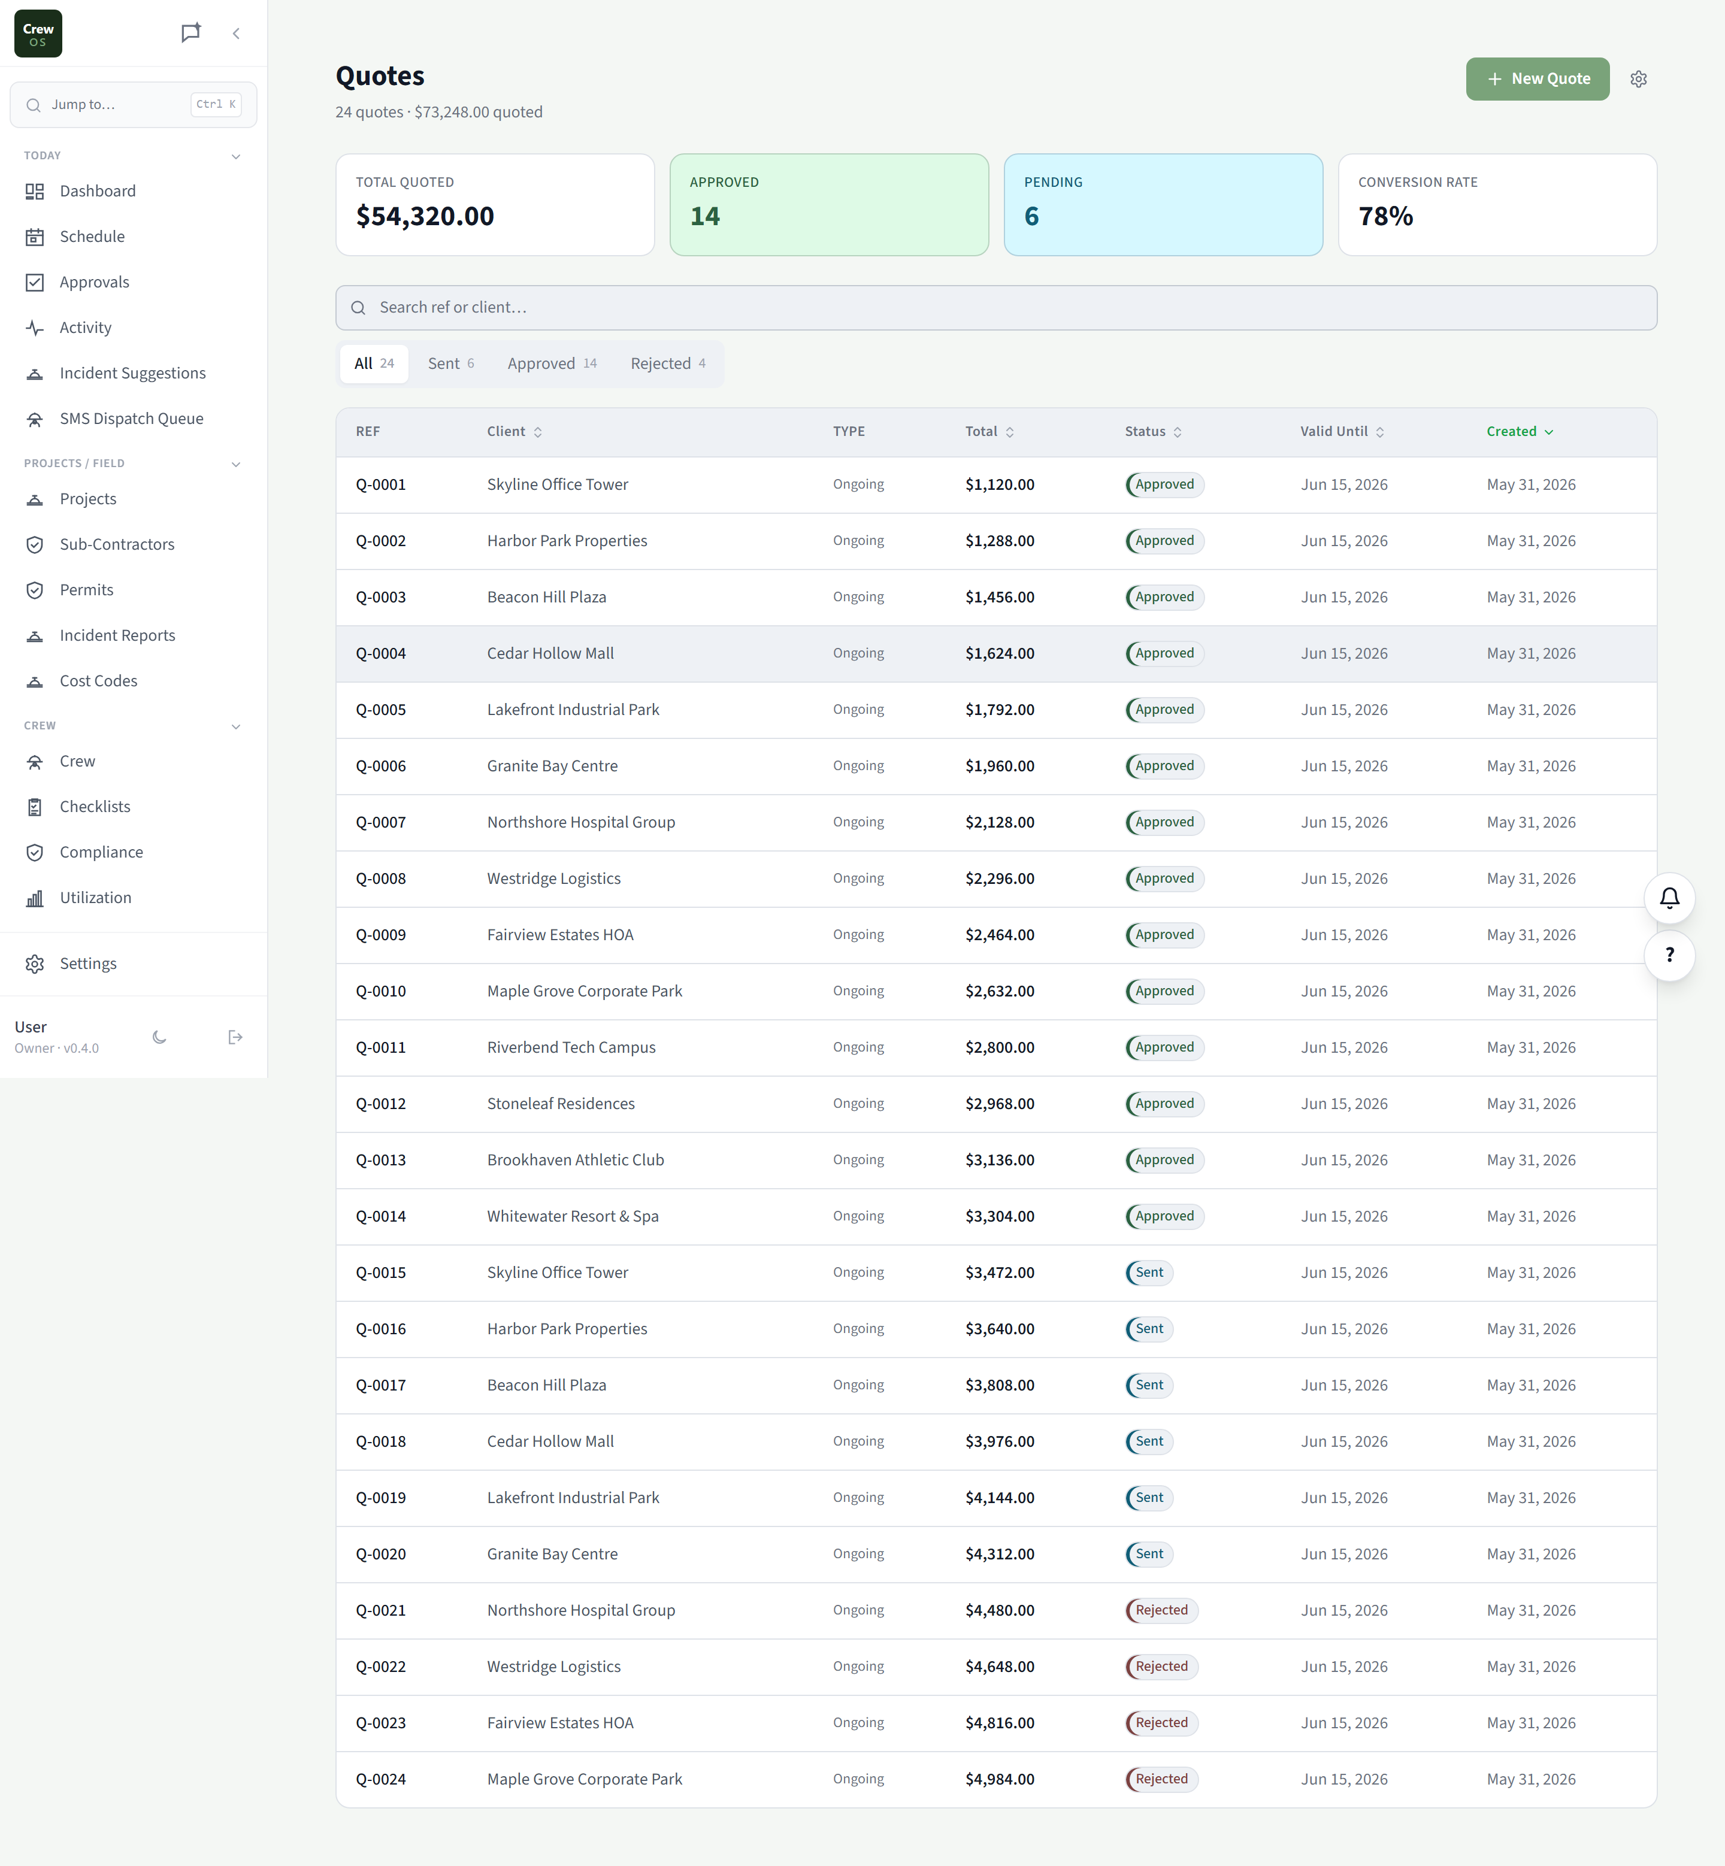Create a New Quote
The width and height of the screenshot is (1725, 1866).
click(1538, 79)
